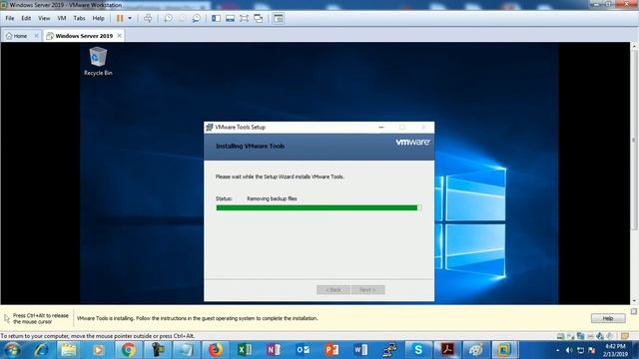
Task: Open Word from the taskbar
Action: pyautogui.click(x=360, y=350)
